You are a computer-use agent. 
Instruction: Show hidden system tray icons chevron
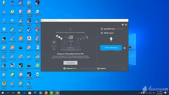(x=139, y=93)
